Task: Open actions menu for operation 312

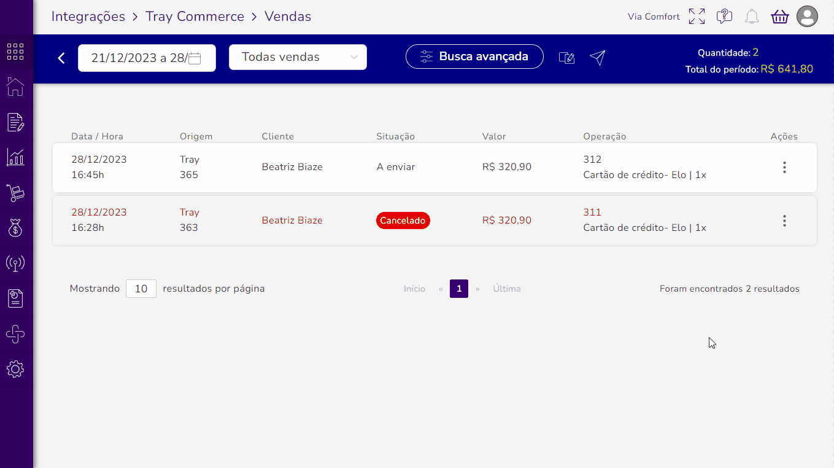Action: [784, 167]
